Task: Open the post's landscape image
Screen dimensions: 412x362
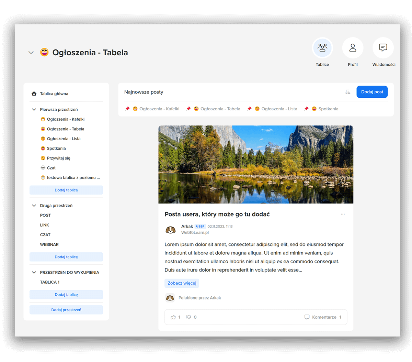Action: coord(256,164)
